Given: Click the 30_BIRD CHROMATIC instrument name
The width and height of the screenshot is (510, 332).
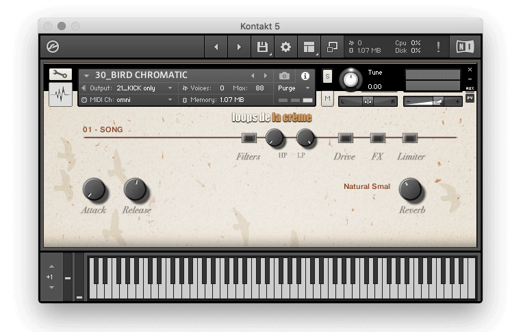Looking at the screenshot, I should tap(141, 75).
